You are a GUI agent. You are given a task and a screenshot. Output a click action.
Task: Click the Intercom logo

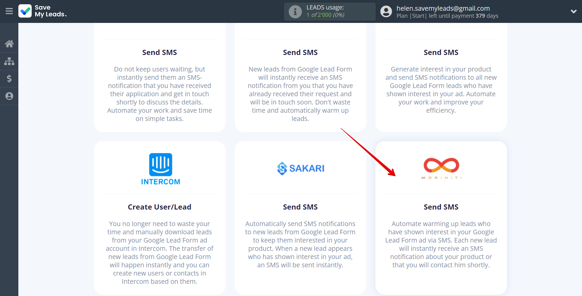(160, 169)
